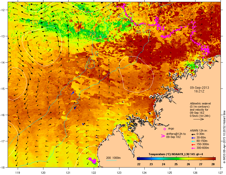
Task: Click the '30-80m' depth label
Action: [201, 138]
